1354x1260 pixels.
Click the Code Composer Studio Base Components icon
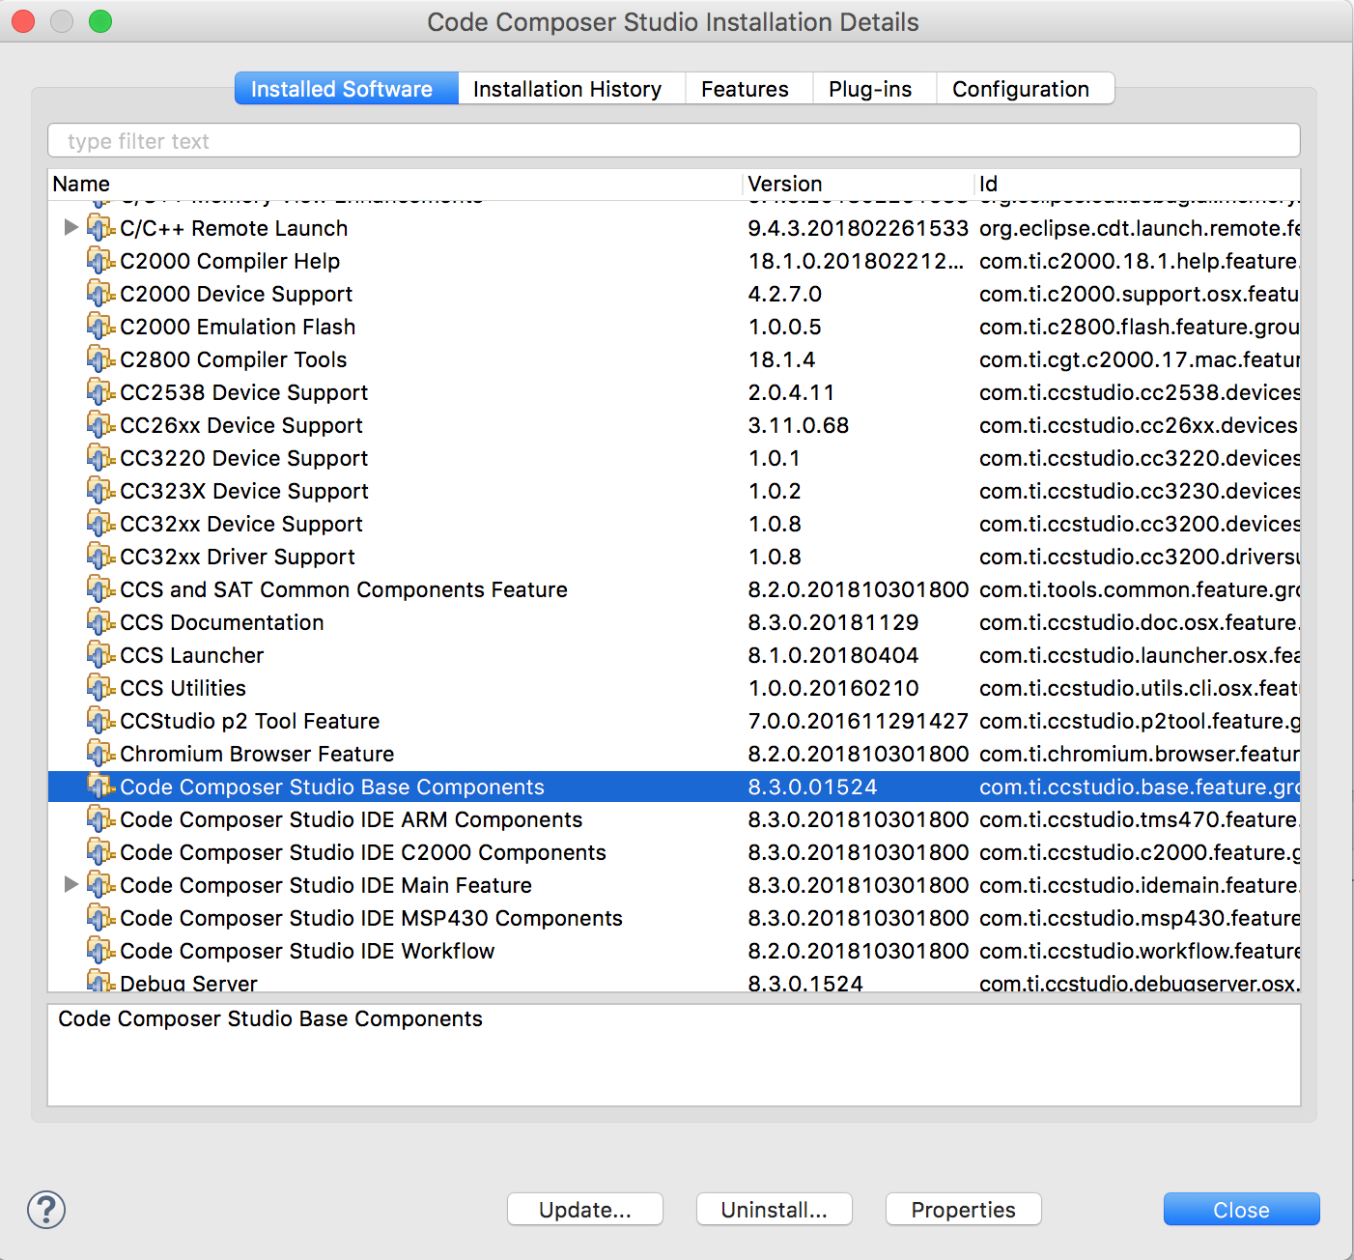[x=100, y=787]
